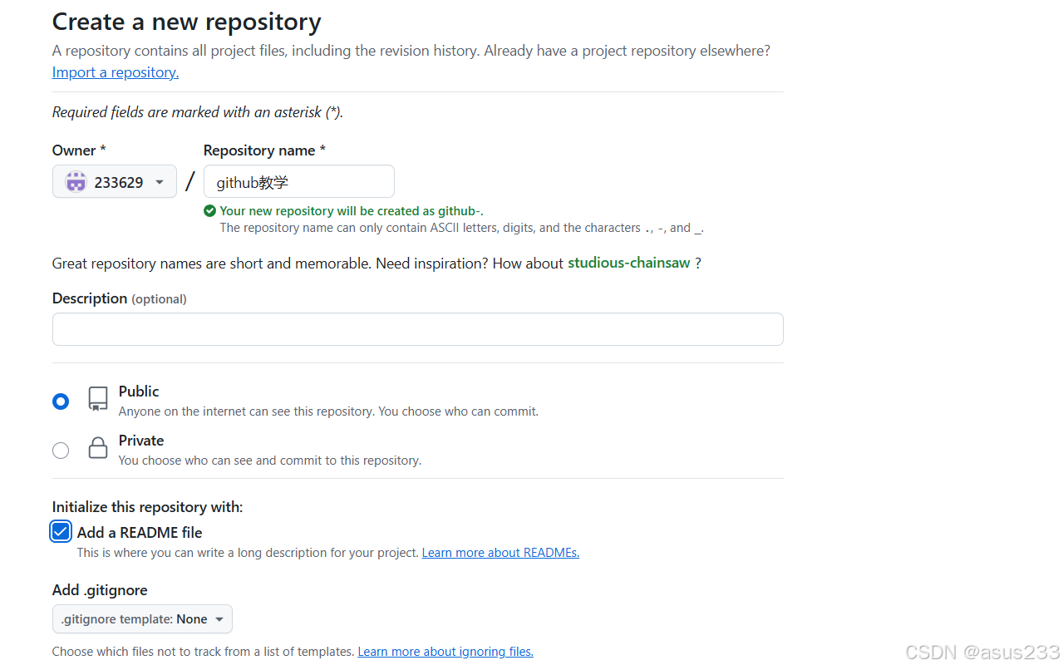Open the Owner 233629 dropdown

(115, 181)
